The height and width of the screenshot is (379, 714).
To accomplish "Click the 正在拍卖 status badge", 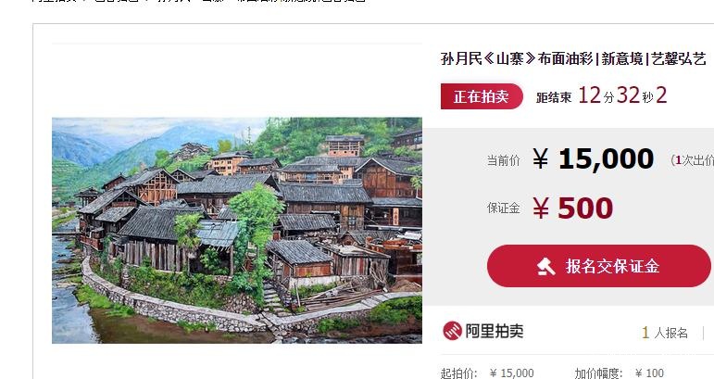I will click(482, 96).
